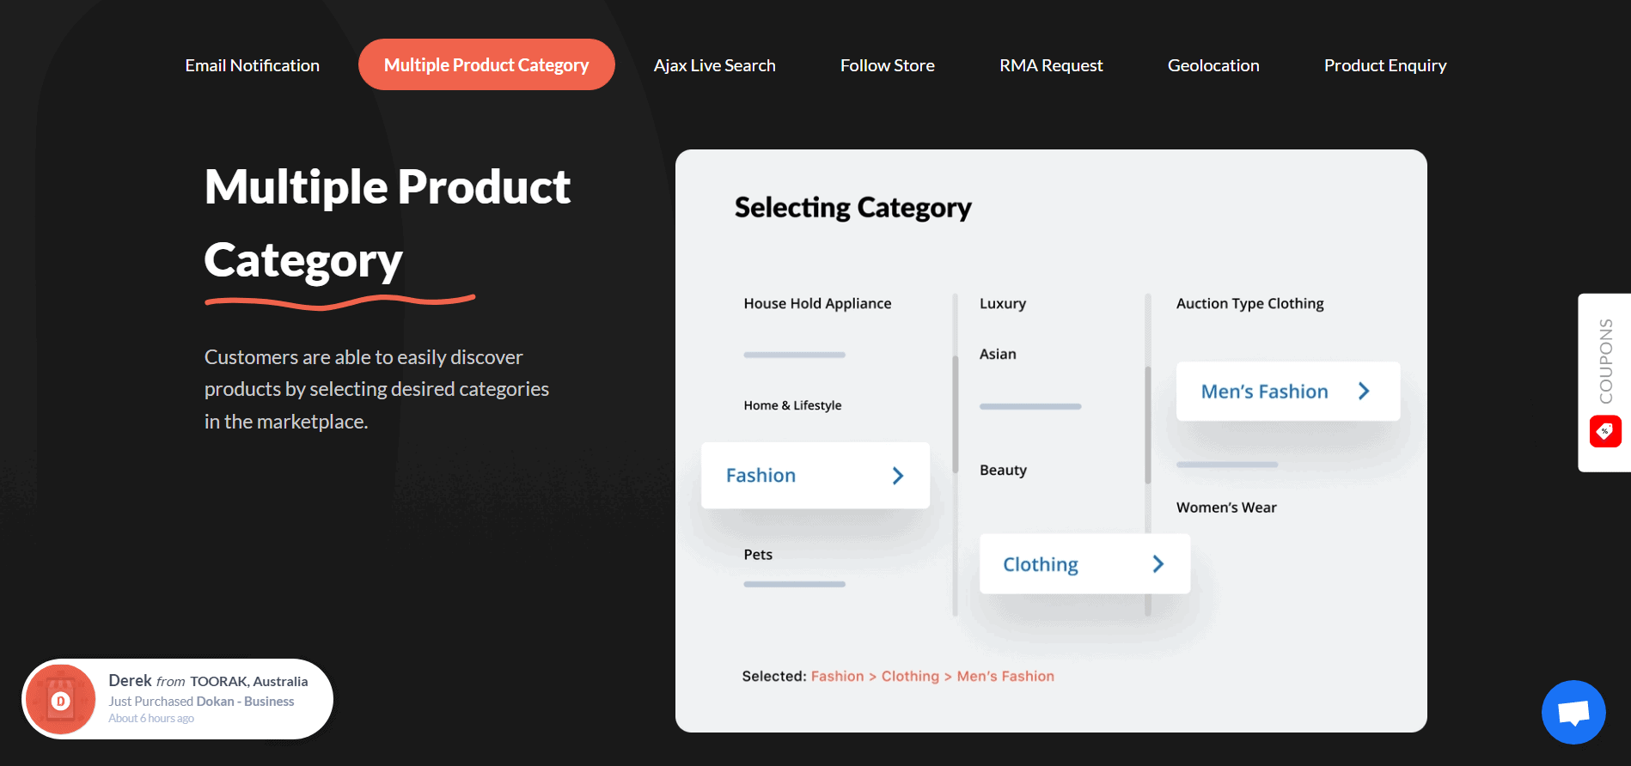This screenshot has height=766, width=1631.
Task: Click the second column scrollbar
Action: click(1147, 425)
